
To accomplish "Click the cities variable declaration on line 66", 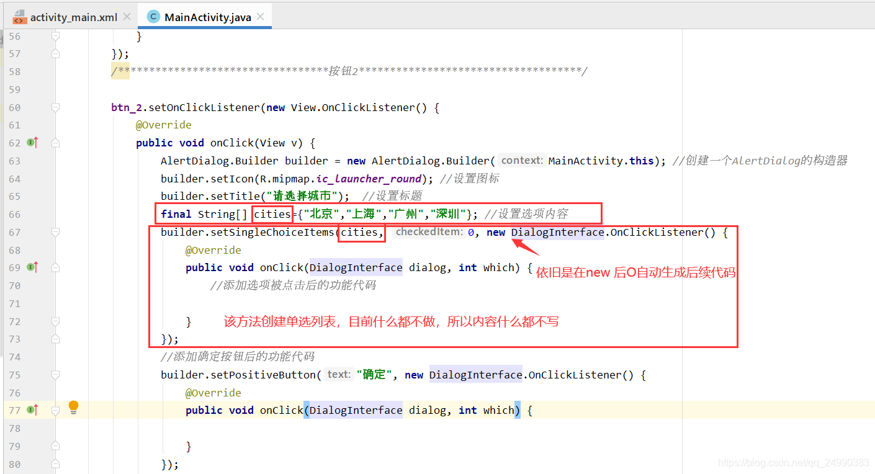I will click(x=272, y=214).
